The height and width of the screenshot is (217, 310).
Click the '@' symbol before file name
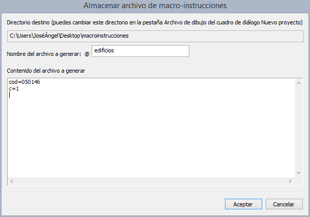[87, 54]
